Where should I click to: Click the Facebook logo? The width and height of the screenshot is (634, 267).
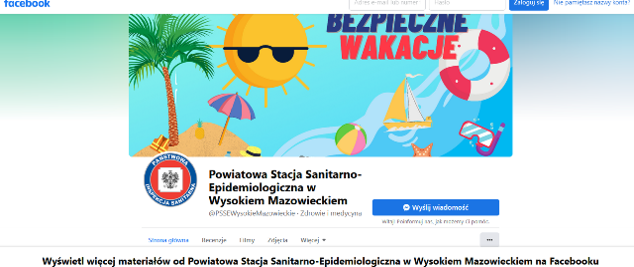click(27, 4)
